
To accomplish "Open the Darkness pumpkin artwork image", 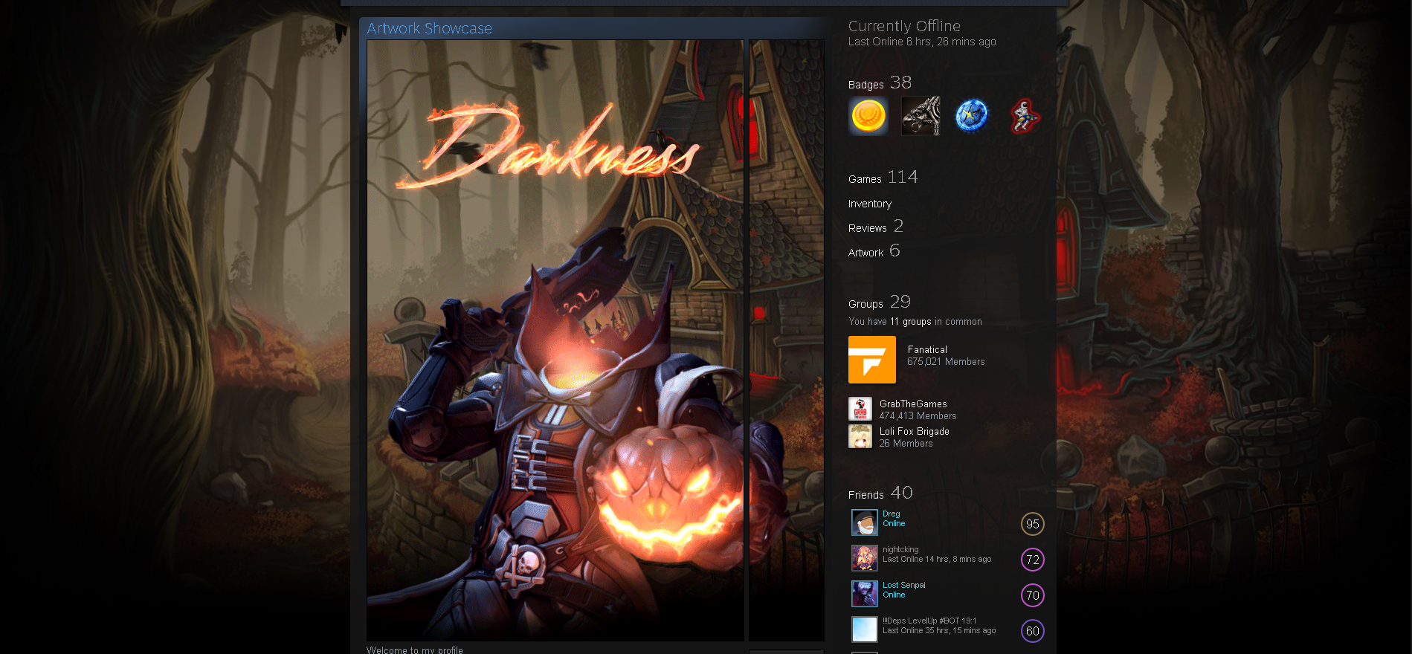I will click(x=555, y=340).
